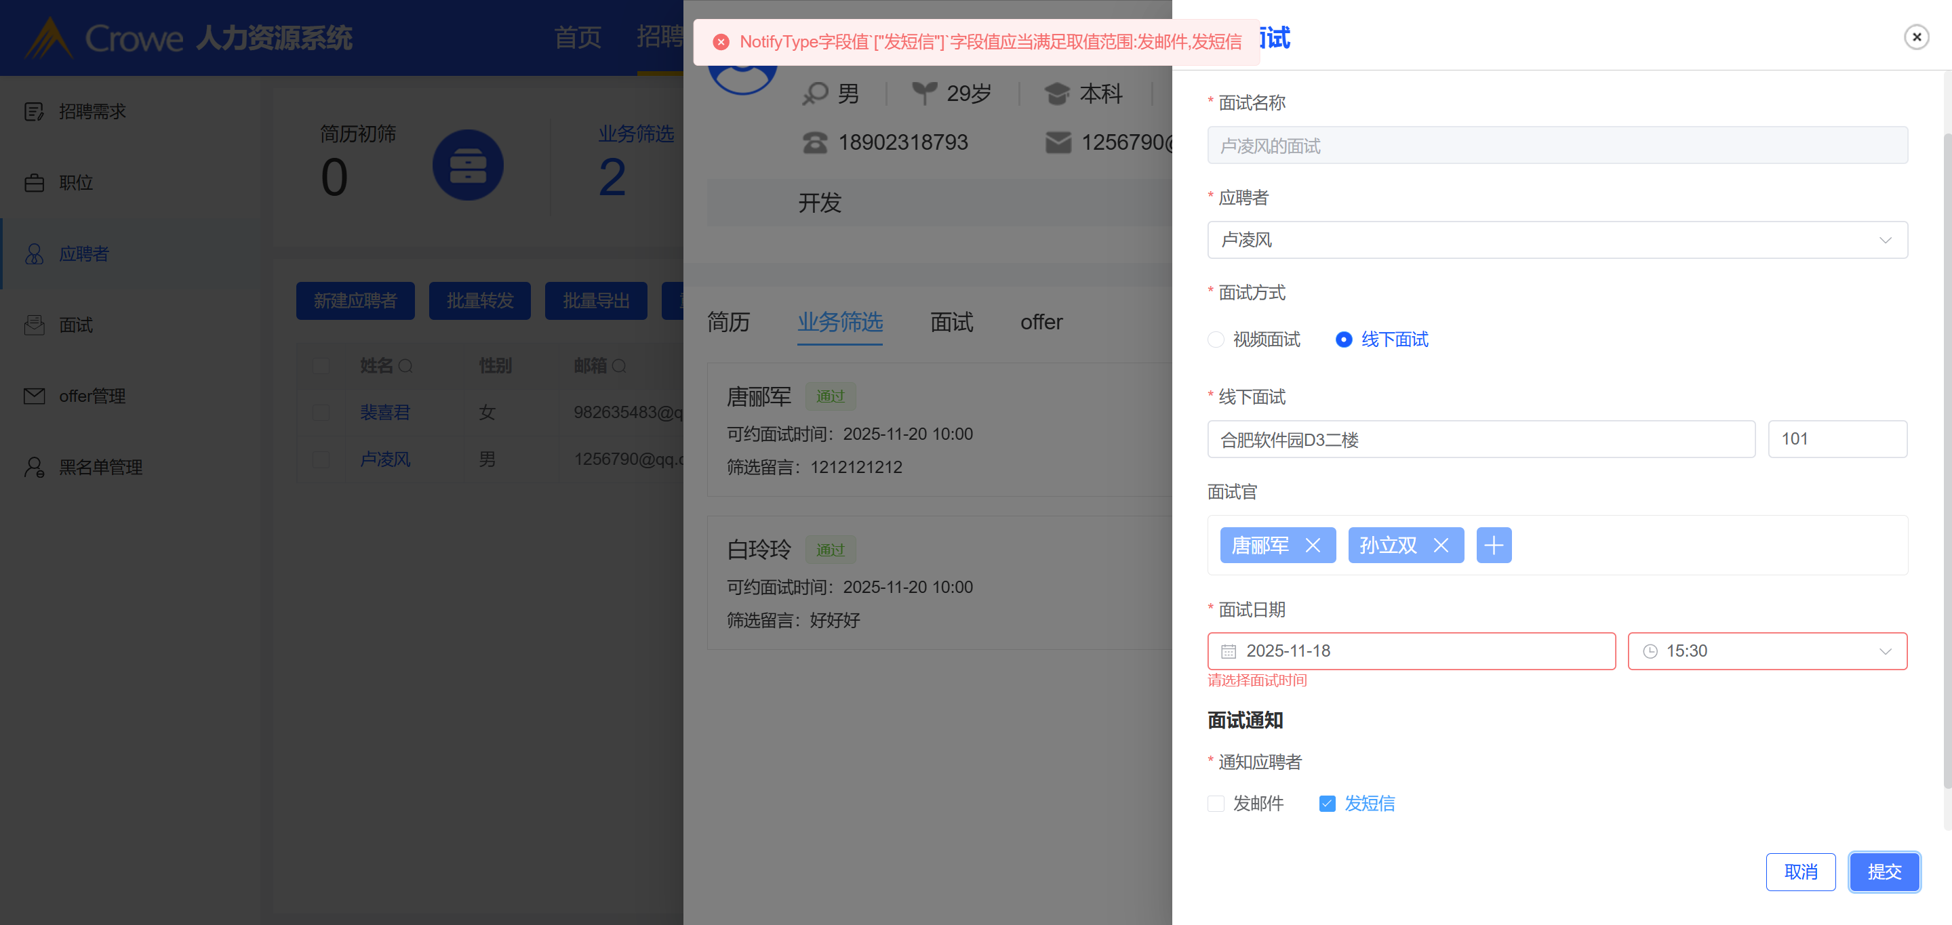
Task: Open offer管理 via envelope sidebar icon
Action: [34, 396]
